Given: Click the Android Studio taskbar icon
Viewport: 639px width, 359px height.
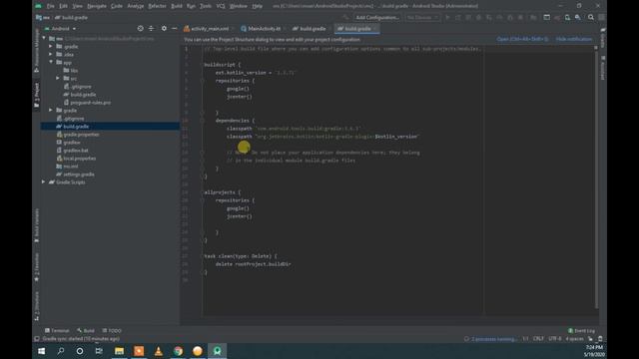Looking at the screenshot, I should (218, 351).
